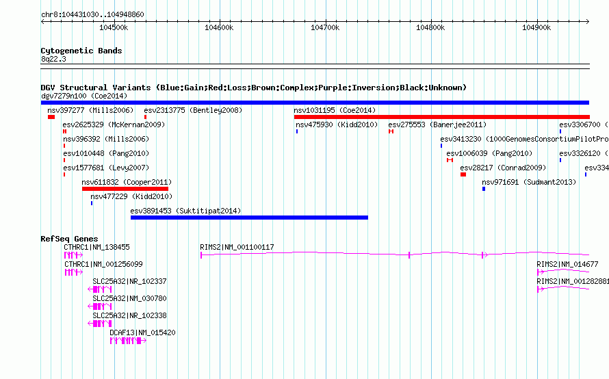The image size is (609, 379).
Task: Open SLC25A32|NR_102338 gene label
Action: [129, 315]
